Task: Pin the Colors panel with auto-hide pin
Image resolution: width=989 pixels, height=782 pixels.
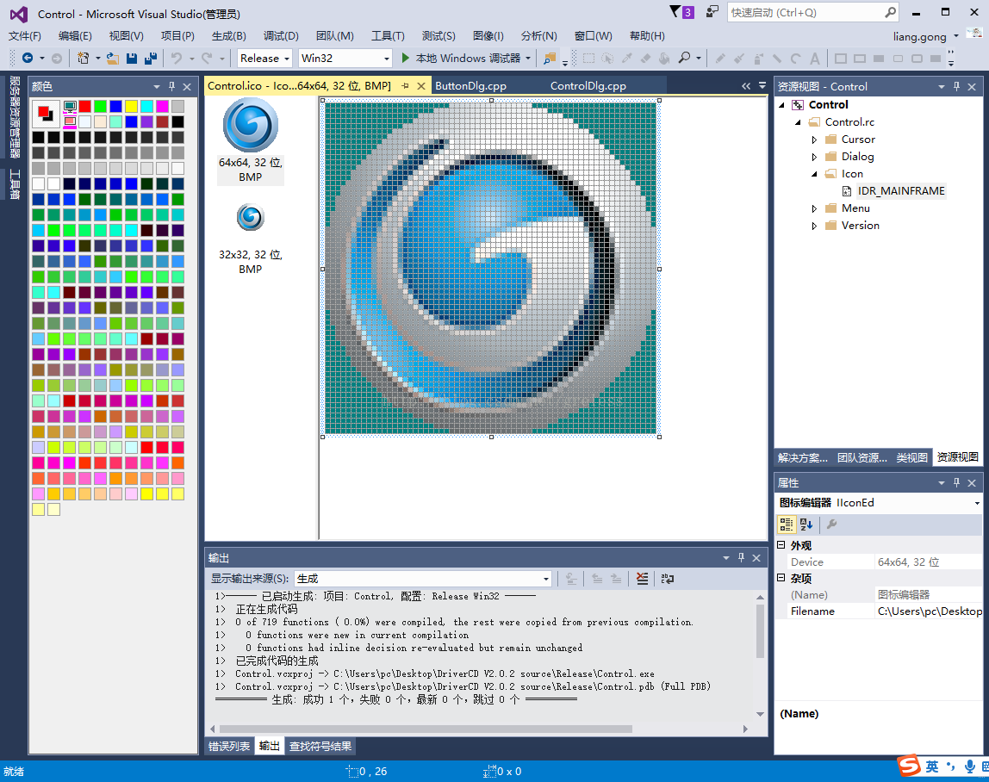Action: click(171, 86)
